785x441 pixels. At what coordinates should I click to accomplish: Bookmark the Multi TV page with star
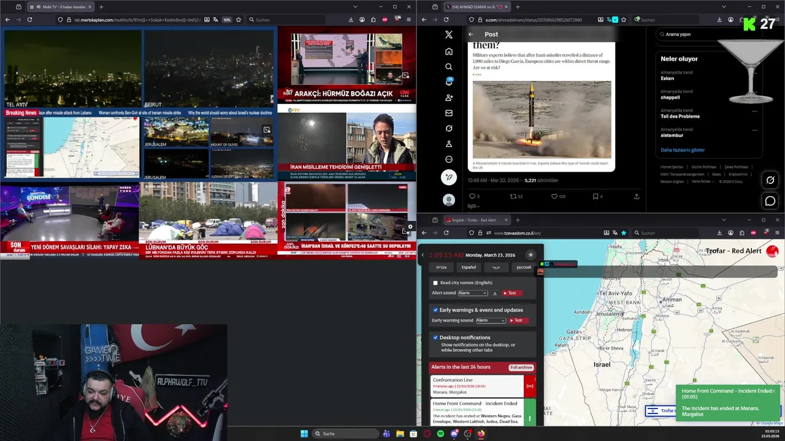[x=239, y=20]
